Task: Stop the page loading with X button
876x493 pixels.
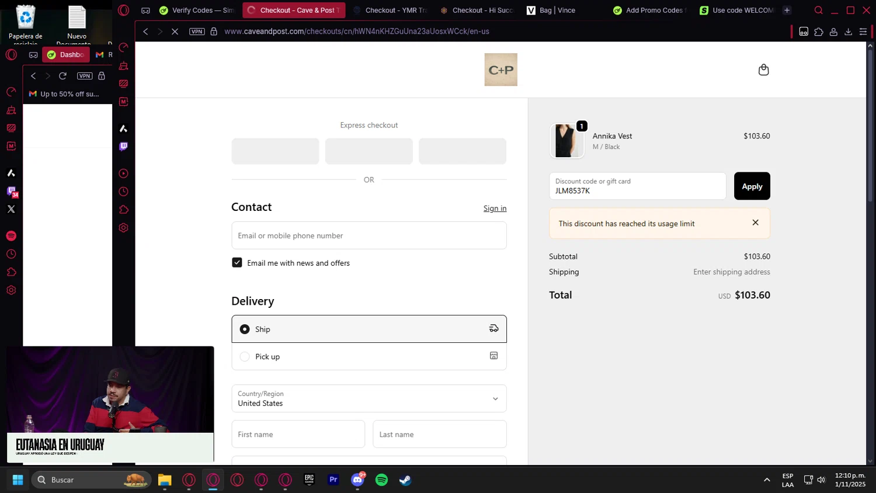Action: pyautogui.click(x=175, y=32)
